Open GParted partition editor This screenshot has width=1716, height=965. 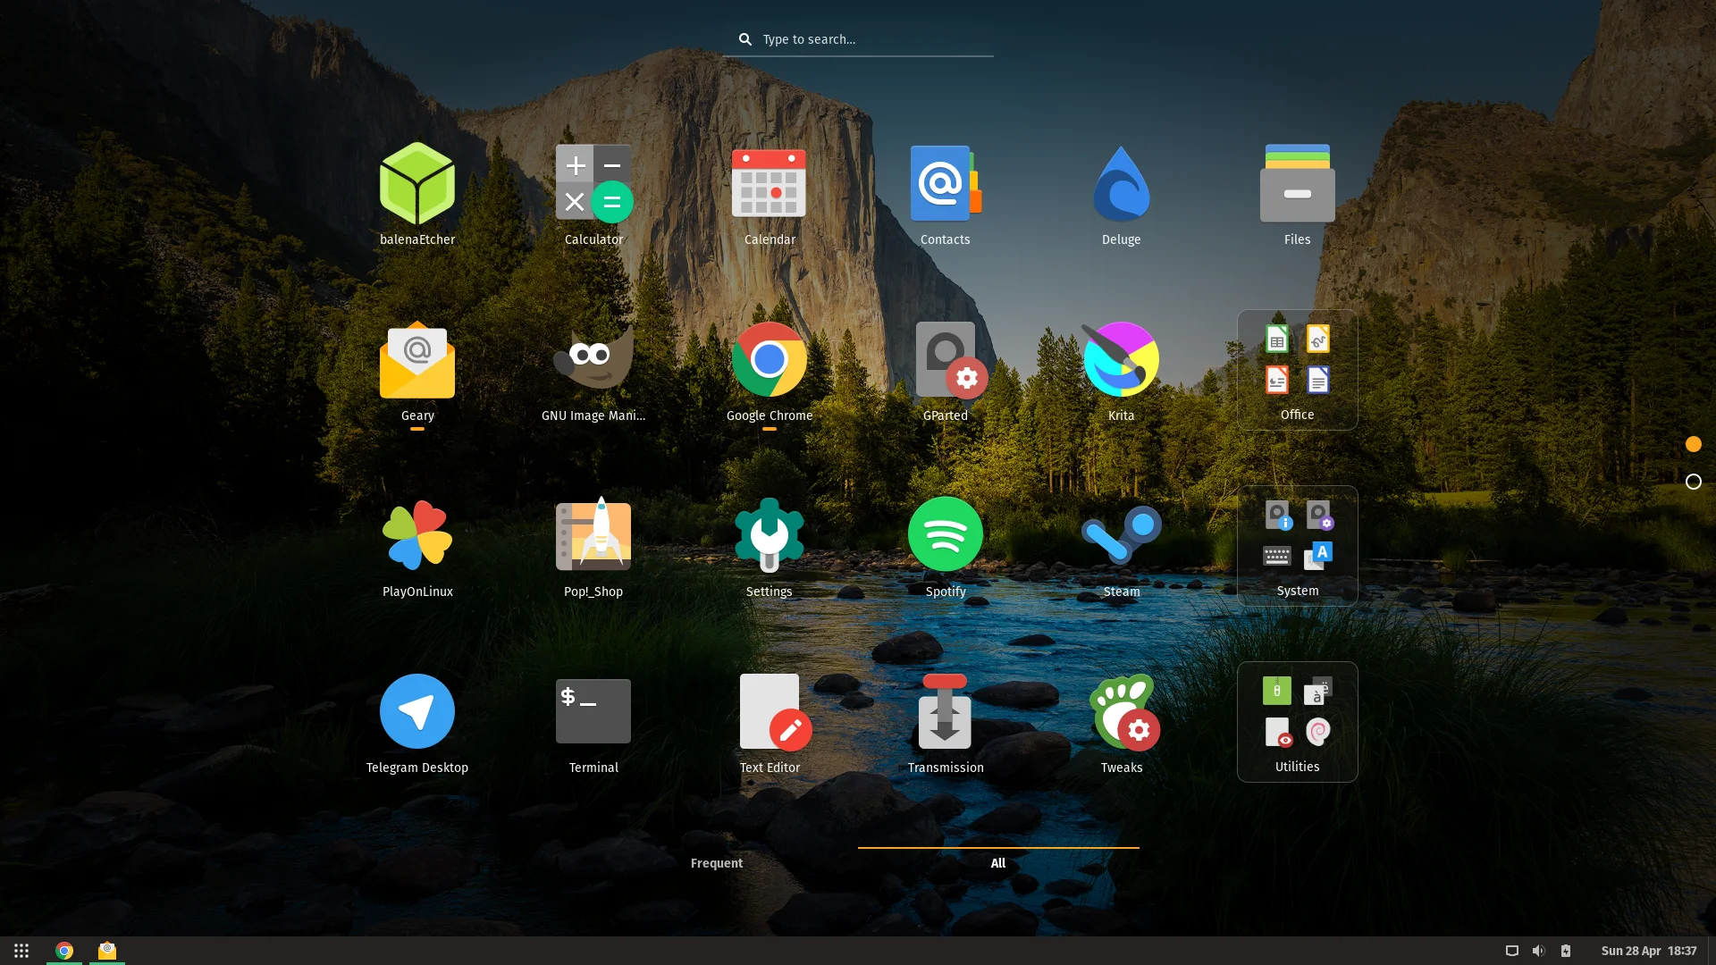click(x=946, y=369)
